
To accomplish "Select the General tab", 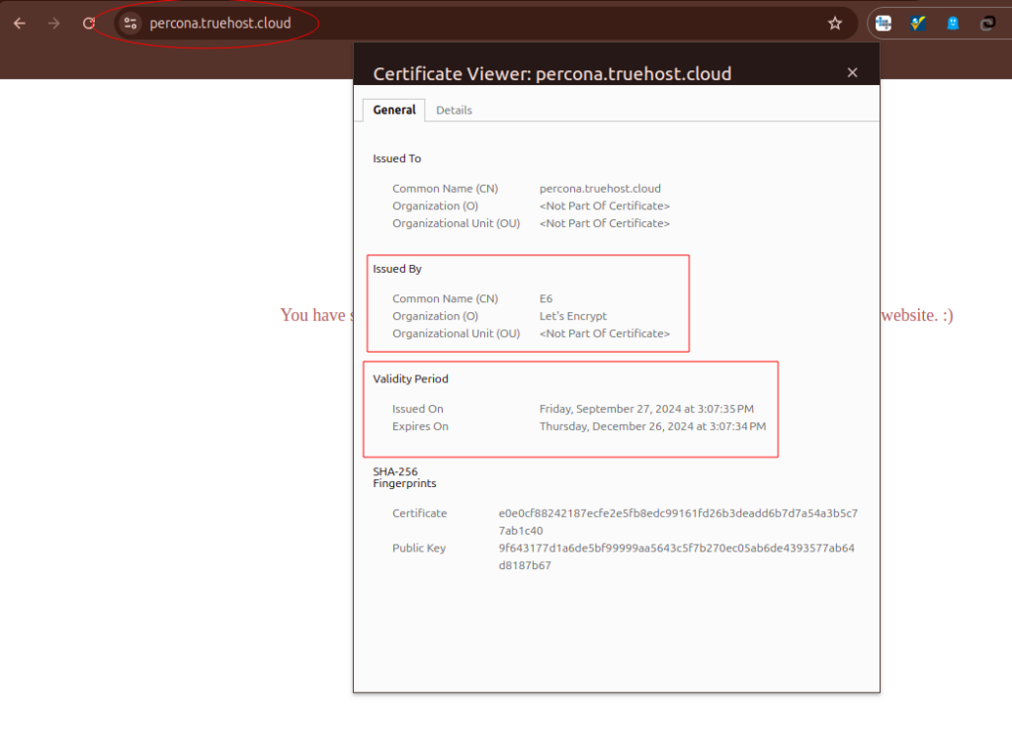I will click(x=394, y=110).
